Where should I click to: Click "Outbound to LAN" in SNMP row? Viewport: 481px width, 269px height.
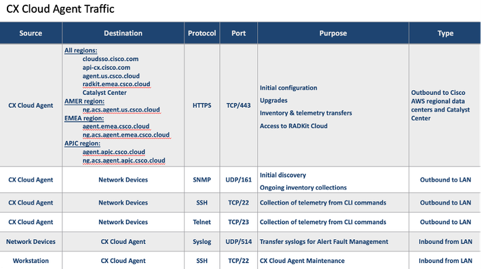(446, 180)
